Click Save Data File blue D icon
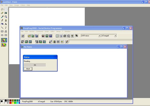Screen dimensions: 150x106 [x=50, y=36]
